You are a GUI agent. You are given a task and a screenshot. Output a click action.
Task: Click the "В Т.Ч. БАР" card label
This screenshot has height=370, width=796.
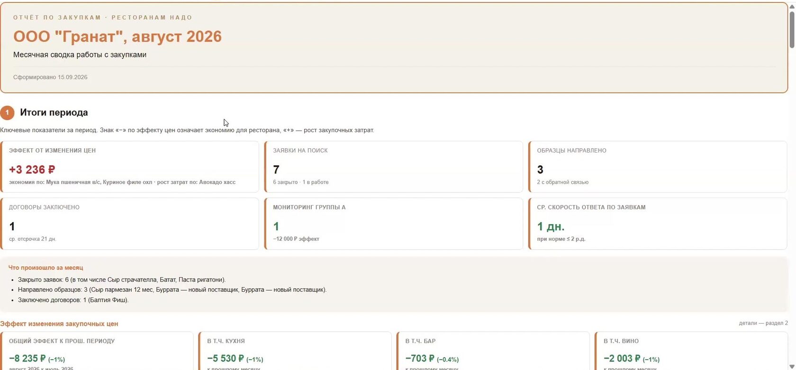coord(420,341)
